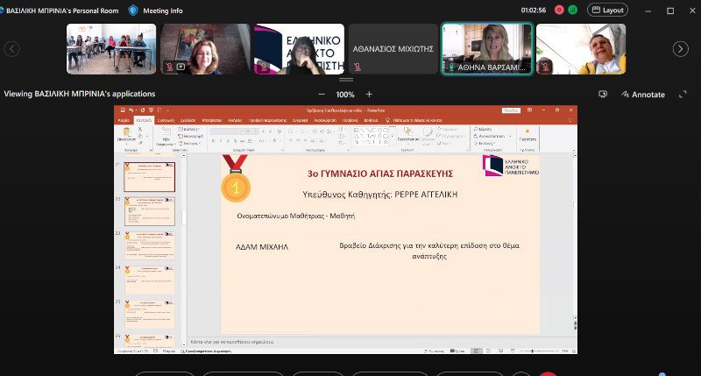The height and width of the screenshot is (376, 701).
Task: Click the 100% zoom level label
Action: tap(345, 95)
